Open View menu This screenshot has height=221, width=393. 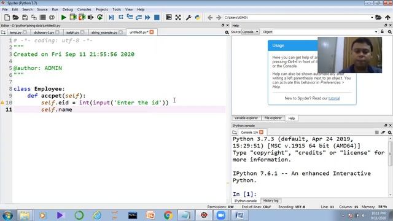(x=129, y=9)
